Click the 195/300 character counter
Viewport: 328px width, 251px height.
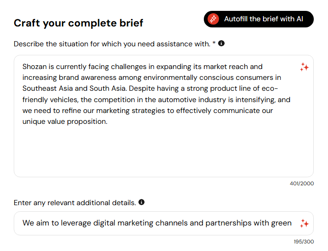(304, 242)
